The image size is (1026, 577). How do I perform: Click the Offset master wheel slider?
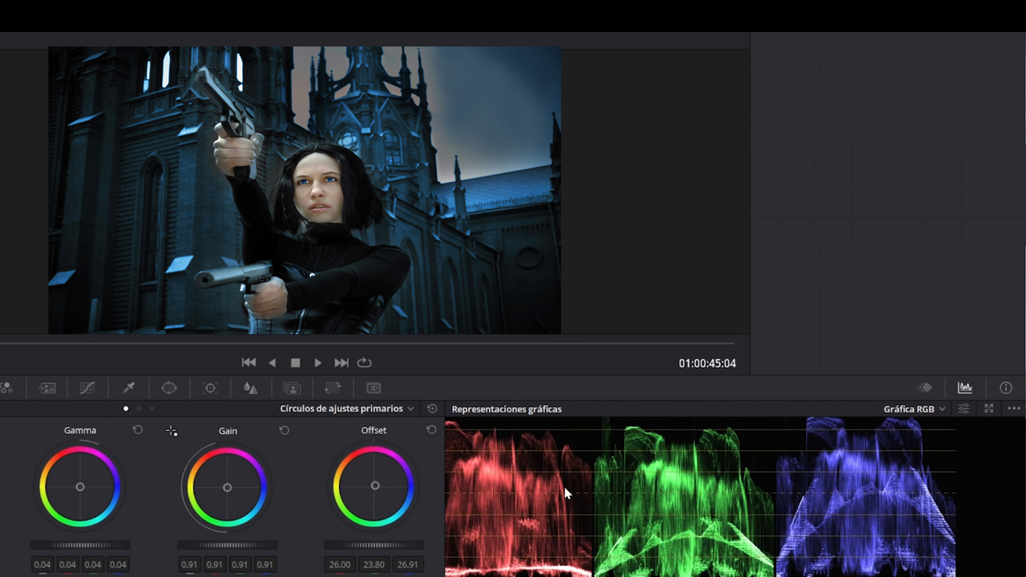[374, 545]
